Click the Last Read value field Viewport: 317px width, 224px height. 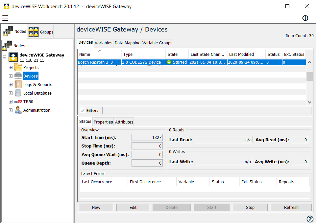[x=224, y=140]
